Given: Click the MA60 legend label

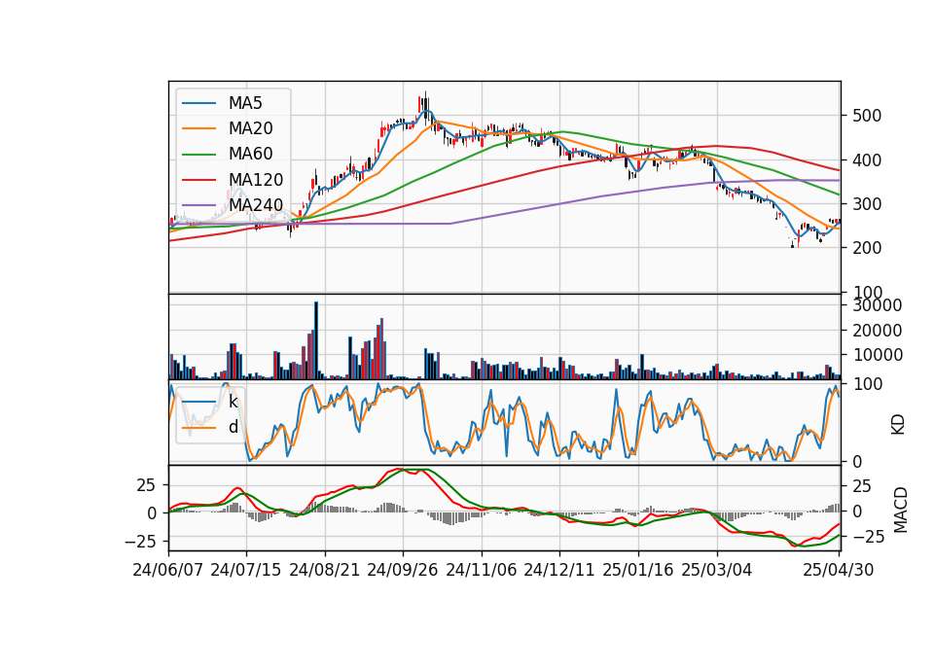Looking at the screenshot, I should pyautogui.click(x=250, y=154).
